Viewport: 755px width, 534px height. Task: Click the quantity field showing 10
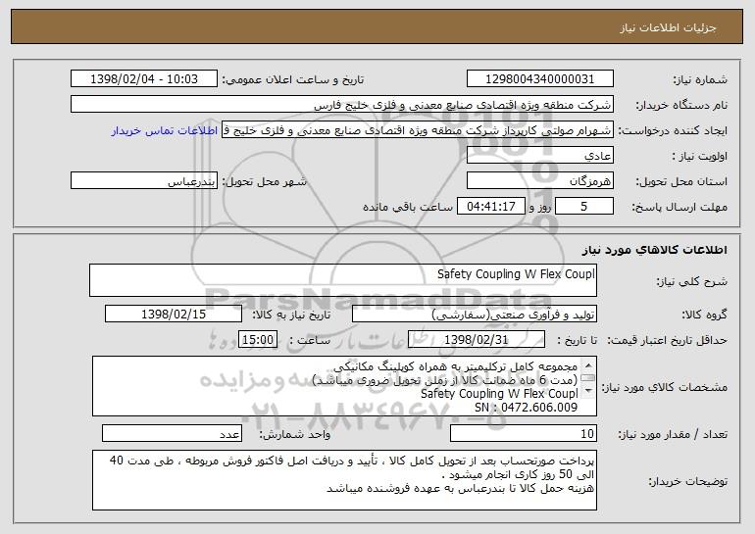[524, 433]
